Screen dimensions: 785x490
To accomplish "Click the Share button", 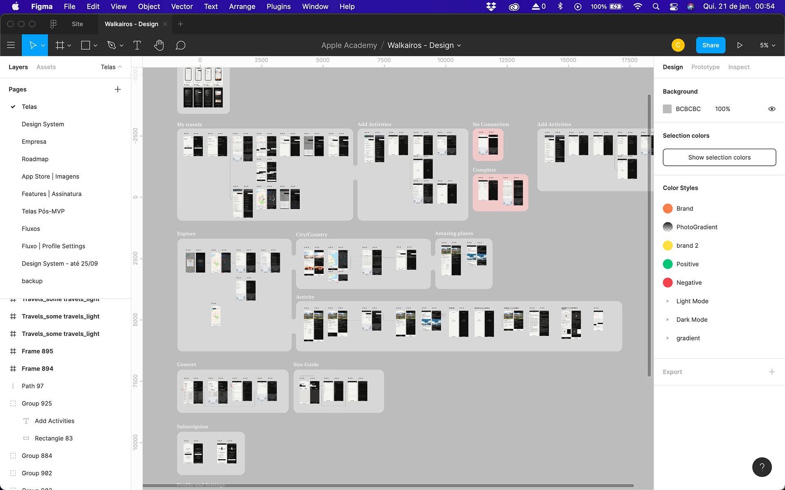I will (x=711, y=45).
